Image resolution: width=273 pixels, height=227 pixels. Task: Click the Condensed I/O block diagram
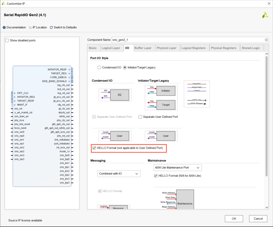tap(115, 95)
